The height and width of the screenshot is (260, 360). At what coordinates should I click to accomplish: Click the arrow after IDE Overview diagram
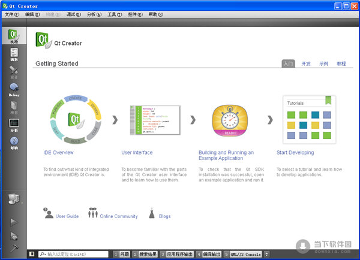[115, 120]
